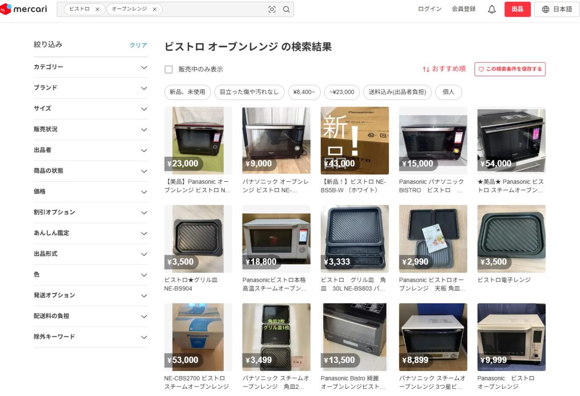Click the 会員登録 link
The width and height of the screenshot is (580, 396).
pyautogui.click(x=464, y=9)
